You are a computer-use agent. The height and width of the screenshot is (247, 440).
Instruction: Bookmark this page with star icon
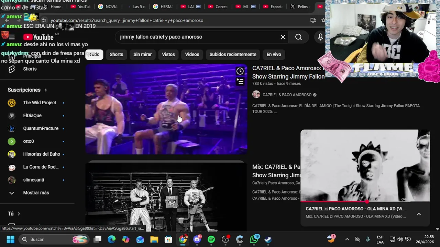click(x=323, y=20)
